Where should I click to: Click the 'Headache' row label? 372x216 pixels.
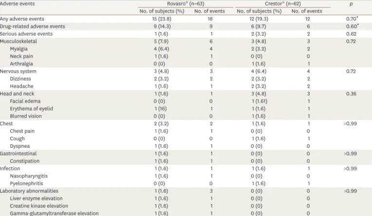pos(21,86)
